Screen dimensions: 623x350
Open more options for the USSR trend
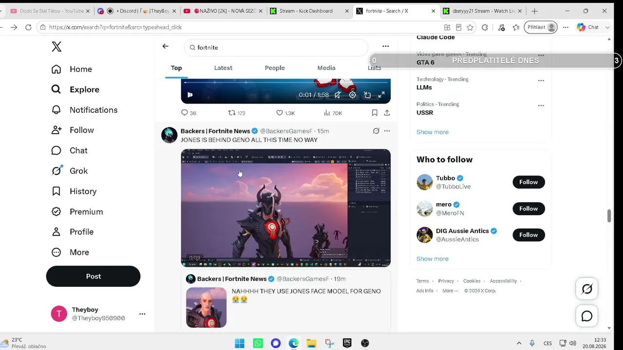click(x=541, y=105)
